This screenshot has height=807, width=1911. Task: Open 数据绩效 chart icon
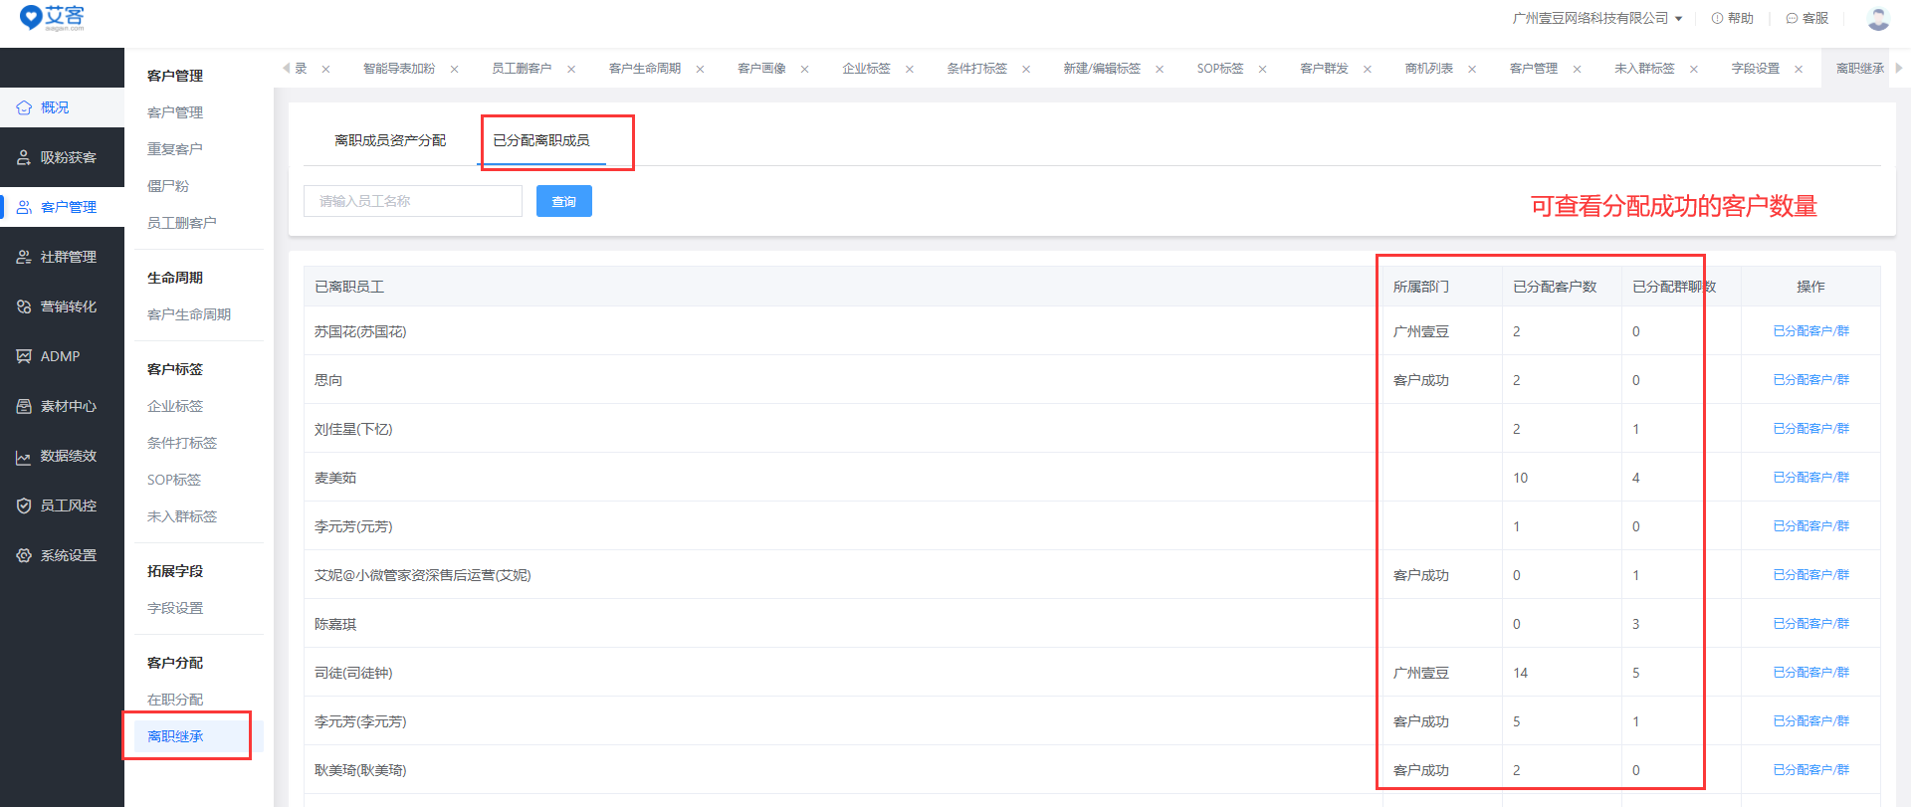coord(24,457)
